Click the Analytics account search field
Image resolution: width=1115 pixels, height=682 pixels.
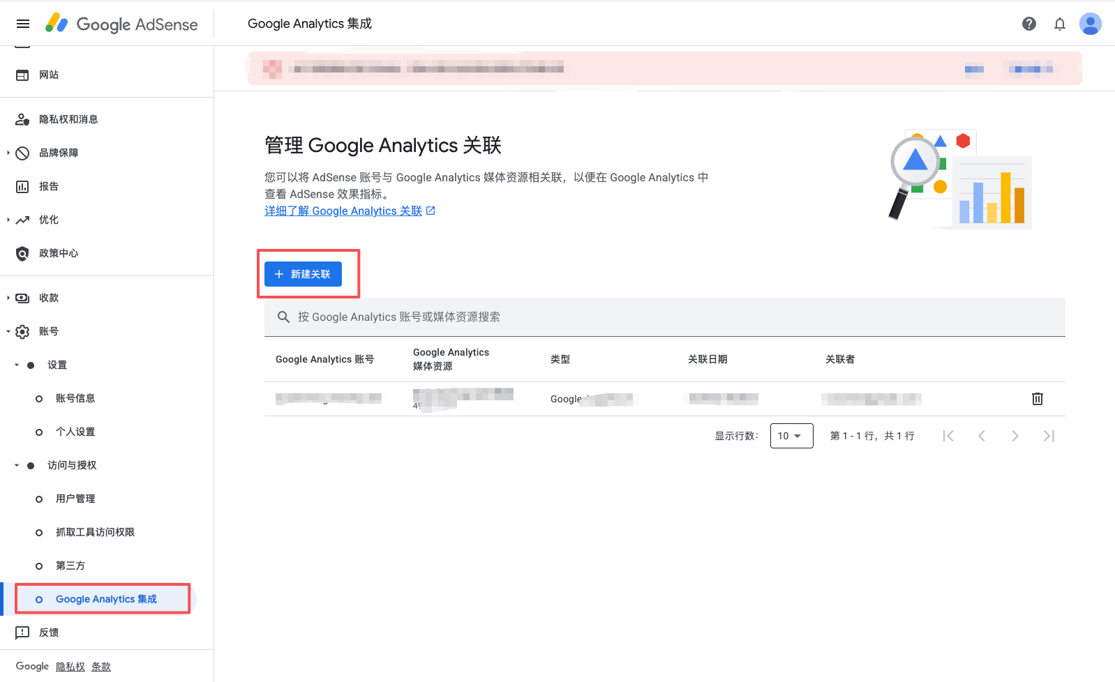pyautogui.click(x=664, y=317)
